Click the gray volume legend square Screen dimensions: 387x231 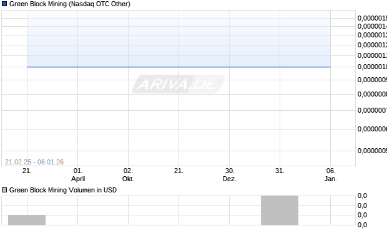pyautogui.click(x=4, y=190)
